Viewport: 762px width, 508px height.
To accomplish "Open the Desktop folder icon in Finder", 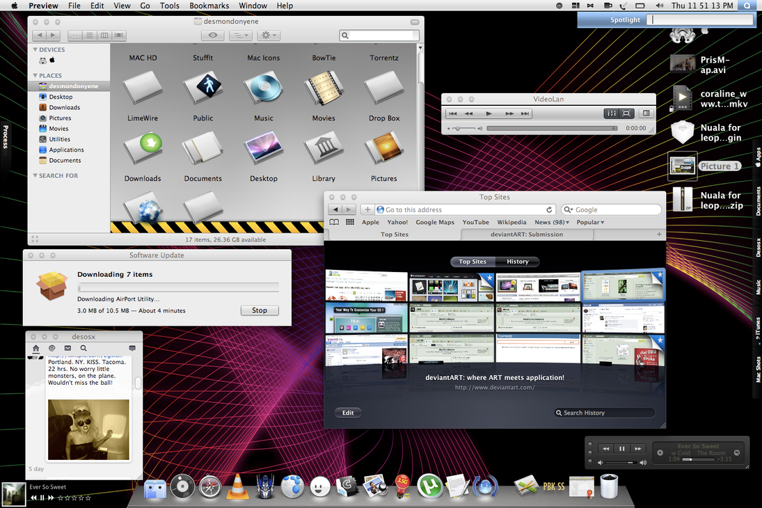I will point(264,148).
